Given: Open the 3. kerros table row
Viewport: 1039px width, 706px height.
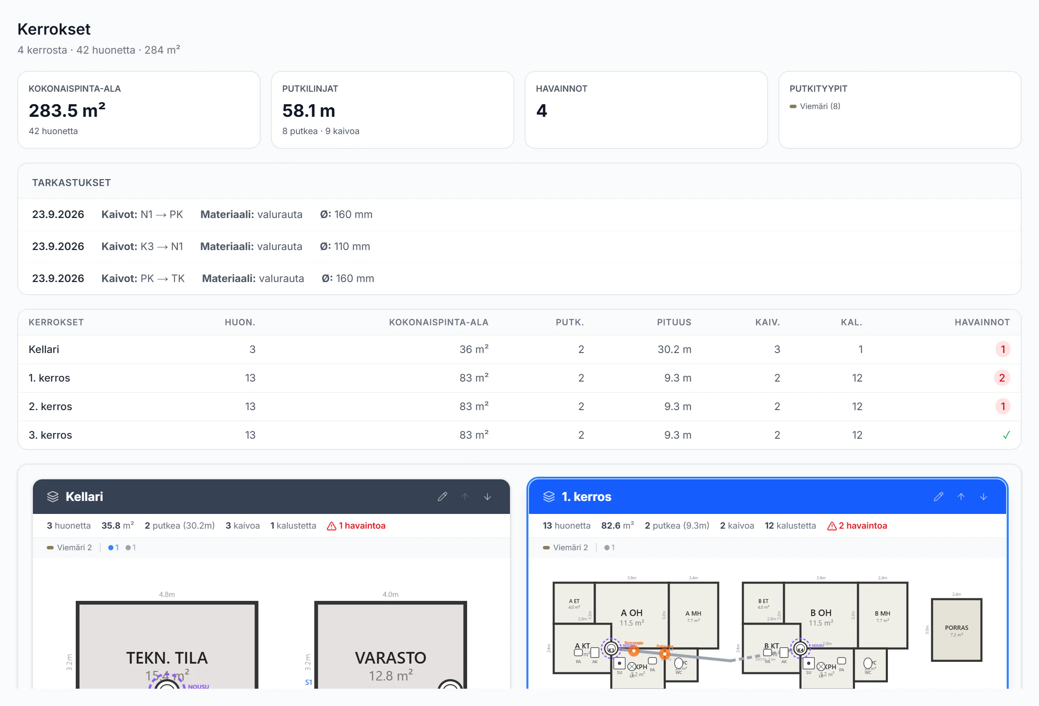Looking at the screenshot, I should (x=519, y=435).
